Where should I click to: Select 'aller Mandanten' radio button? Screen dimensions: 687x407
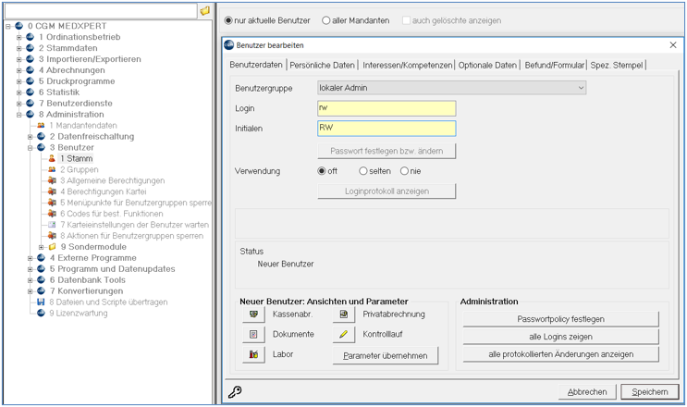pyautogui.click(x=326, y=20)
